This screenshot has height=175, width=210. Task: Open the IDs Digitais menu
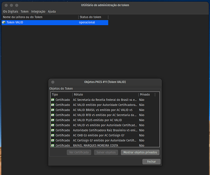click(x=10, y=12)
